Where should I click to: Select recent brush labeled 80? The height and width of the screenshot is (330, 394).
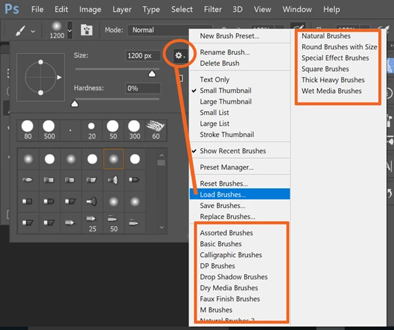point(28,131)
